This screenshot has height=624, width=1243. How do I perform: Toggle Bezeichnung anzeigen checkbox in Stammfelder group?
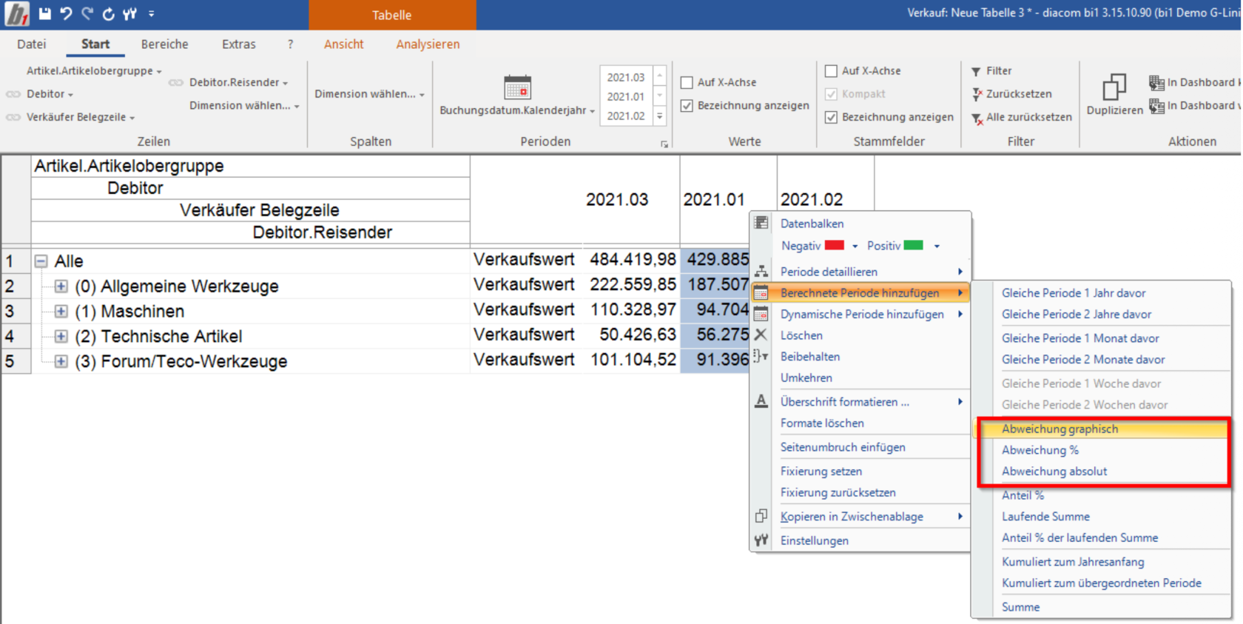(831, 117)
